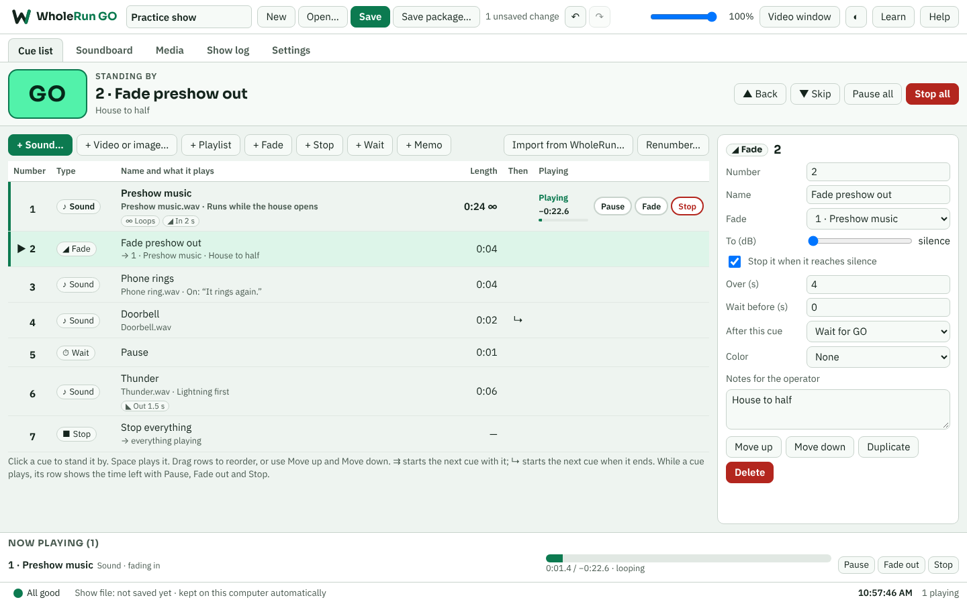
Task: Click the Sound type badge on cue 1
Action: click(x=79, y=207)
